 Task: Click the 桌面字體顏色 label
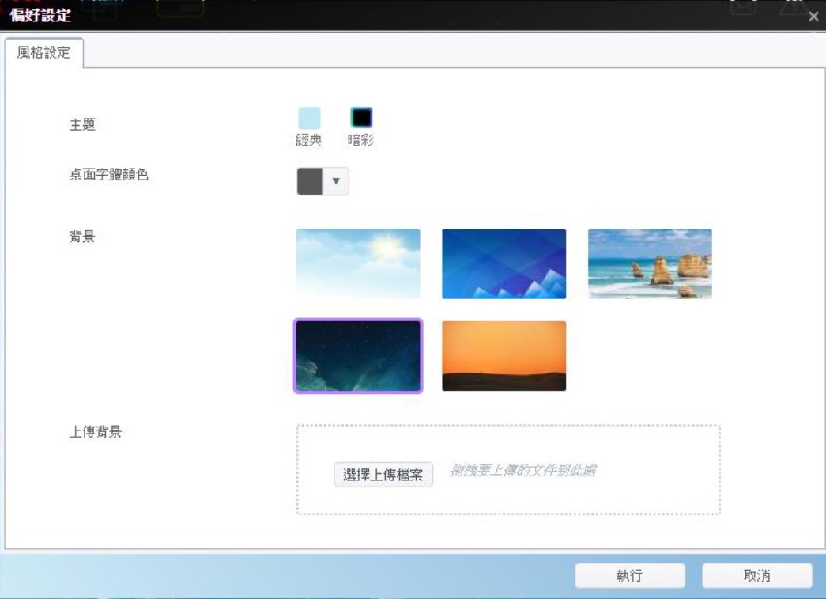[x=109, y=175]
